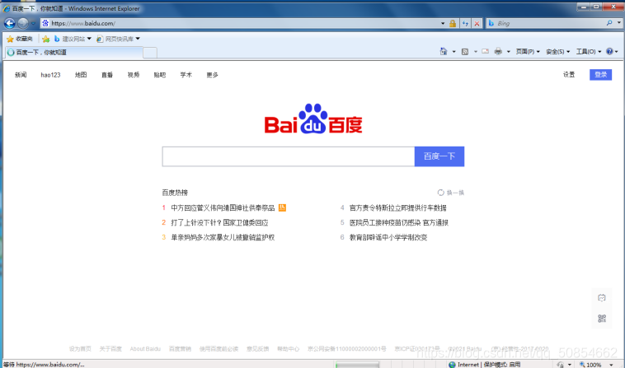Click the 100% zoom level button

pos(590,365)
